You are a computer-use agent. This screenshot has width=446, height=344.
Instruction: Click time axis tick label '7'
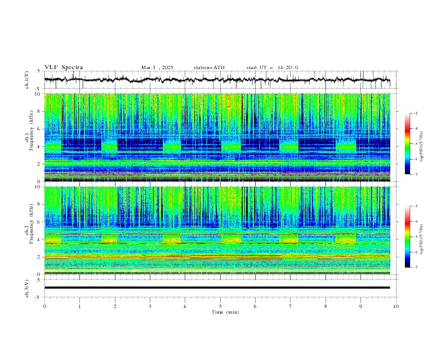click(291, 306)
